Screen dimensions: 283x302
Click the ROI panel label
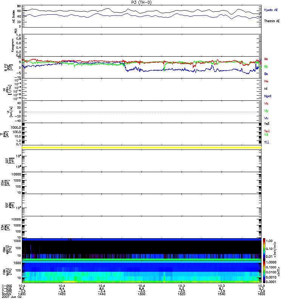(16, 31)
